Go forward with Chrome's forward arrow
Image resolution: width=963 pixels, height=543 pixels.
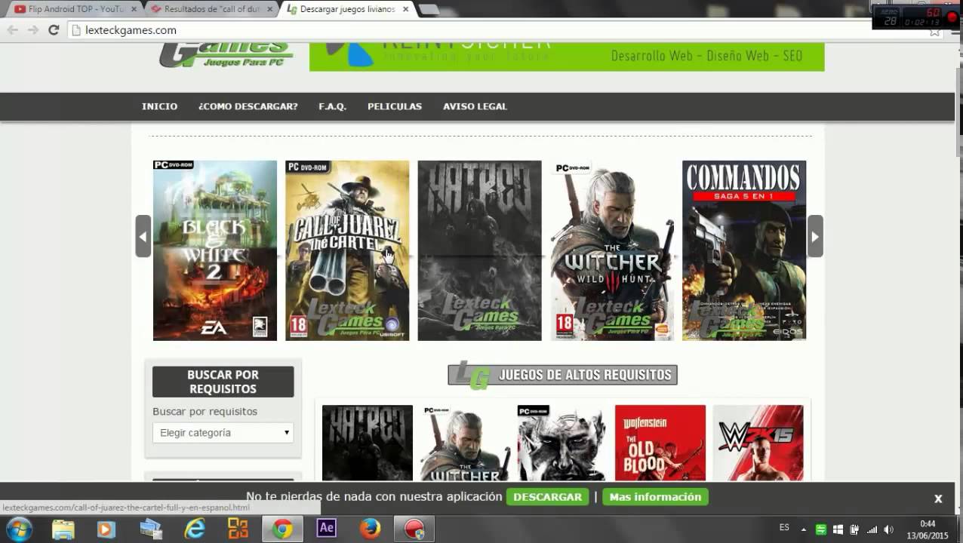tap(32, 30)
